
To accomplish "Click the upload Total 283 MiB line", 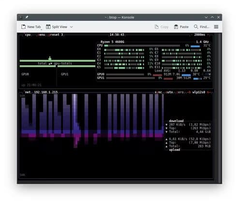I will pyautogui.click(x=188, y=146).
